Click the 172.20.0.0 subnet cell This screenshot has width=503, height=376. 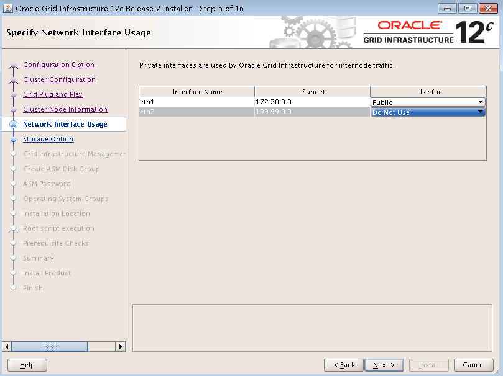pos(313,102)
